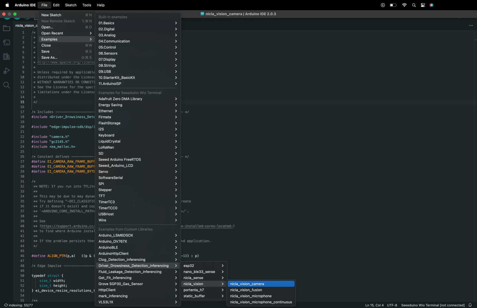
Task: Open the Boards Manager sidebar icon
Action: coord(6,43)
